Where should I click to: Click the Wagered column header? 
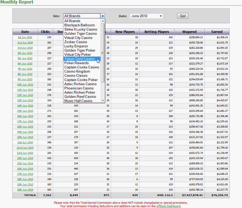click(190, 32)
